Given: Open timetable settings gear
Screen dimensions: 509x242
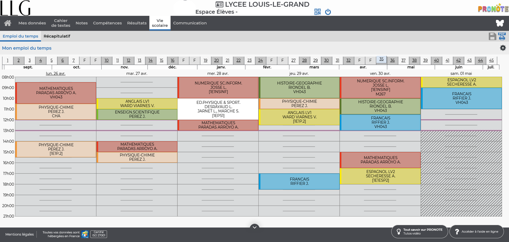Looking at the screenshot, I should 503,48.
